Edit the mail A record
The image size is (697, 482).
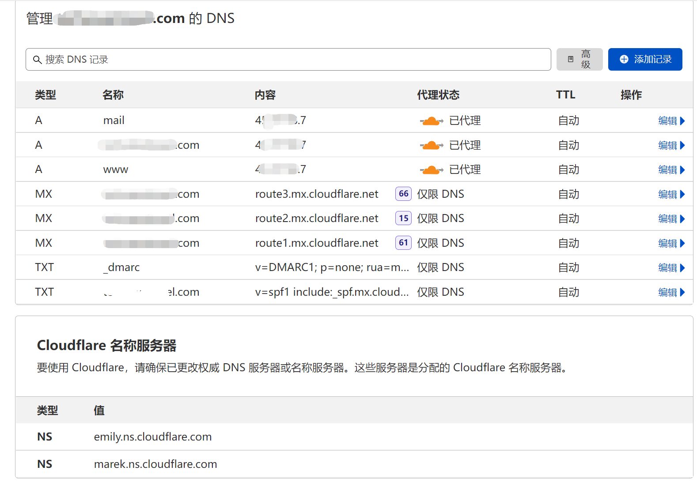[x=671, y=121]
